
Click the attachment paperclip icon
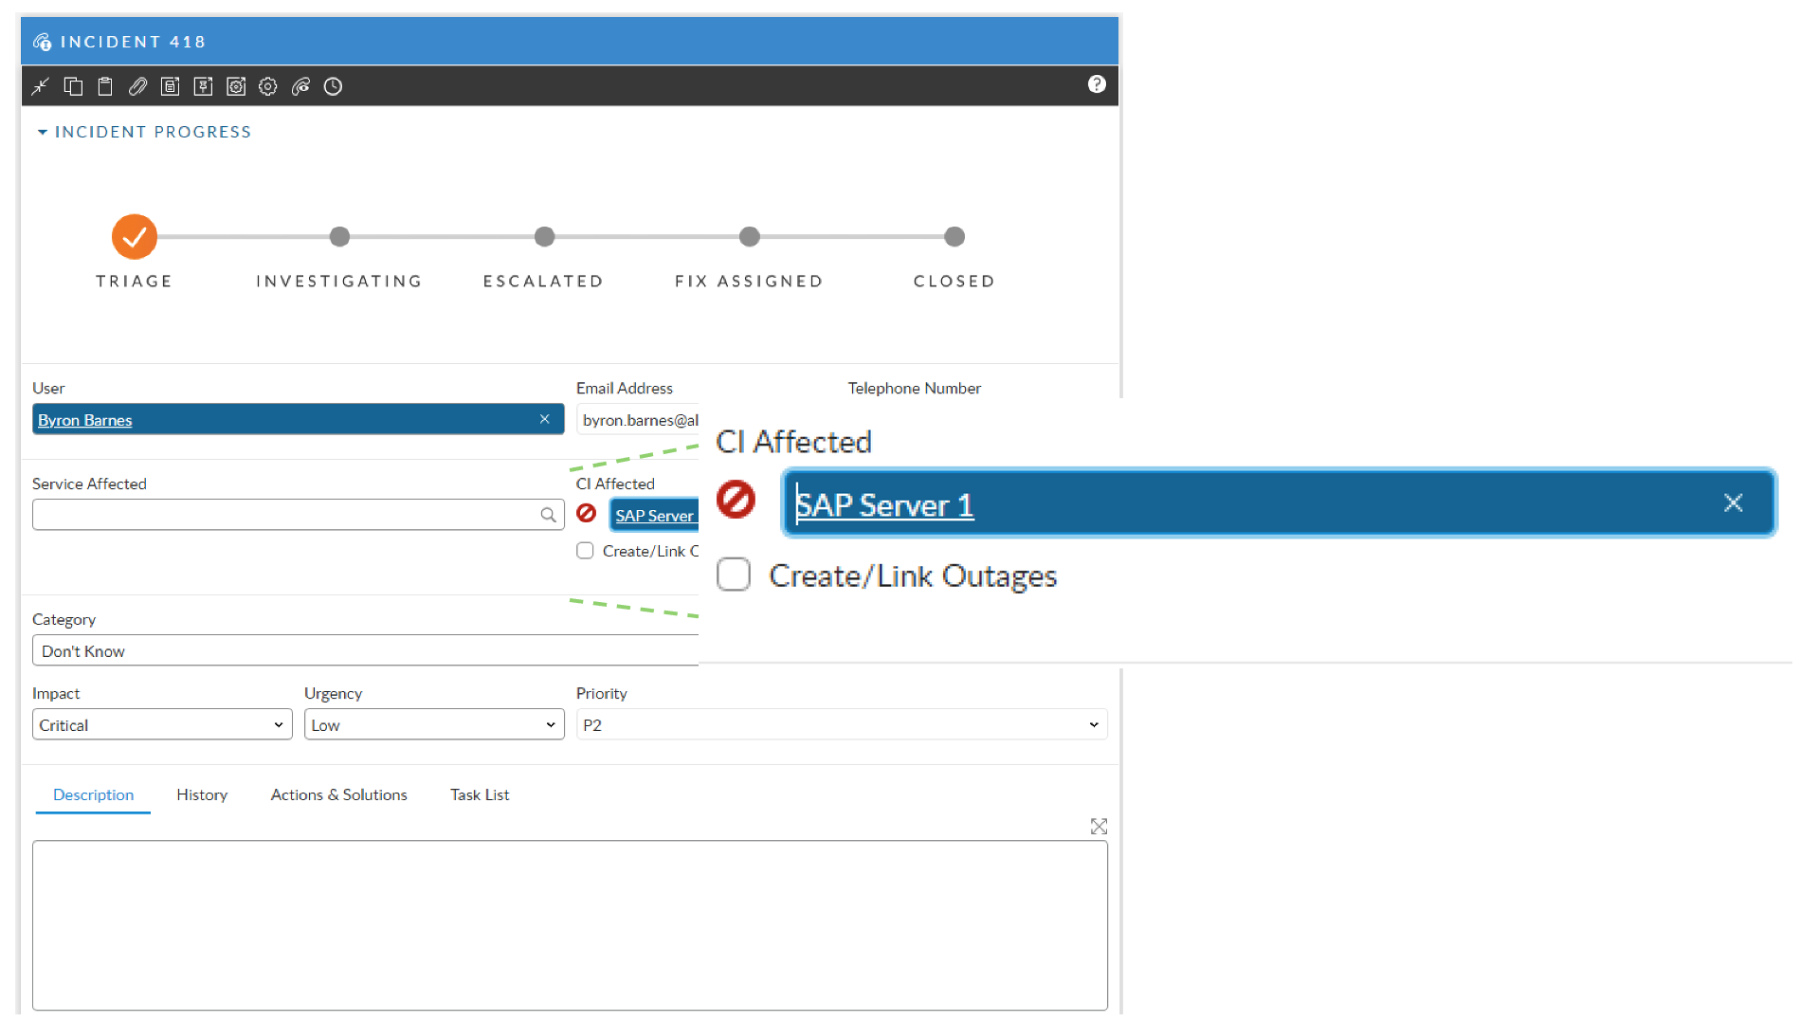coord(136,85)
